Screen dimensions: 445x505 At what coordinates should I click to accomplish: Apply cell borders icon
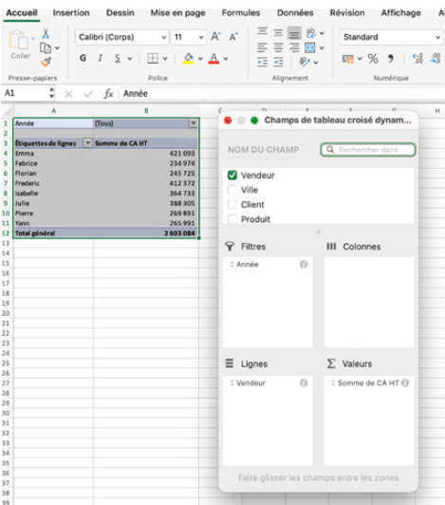point(153,58)
